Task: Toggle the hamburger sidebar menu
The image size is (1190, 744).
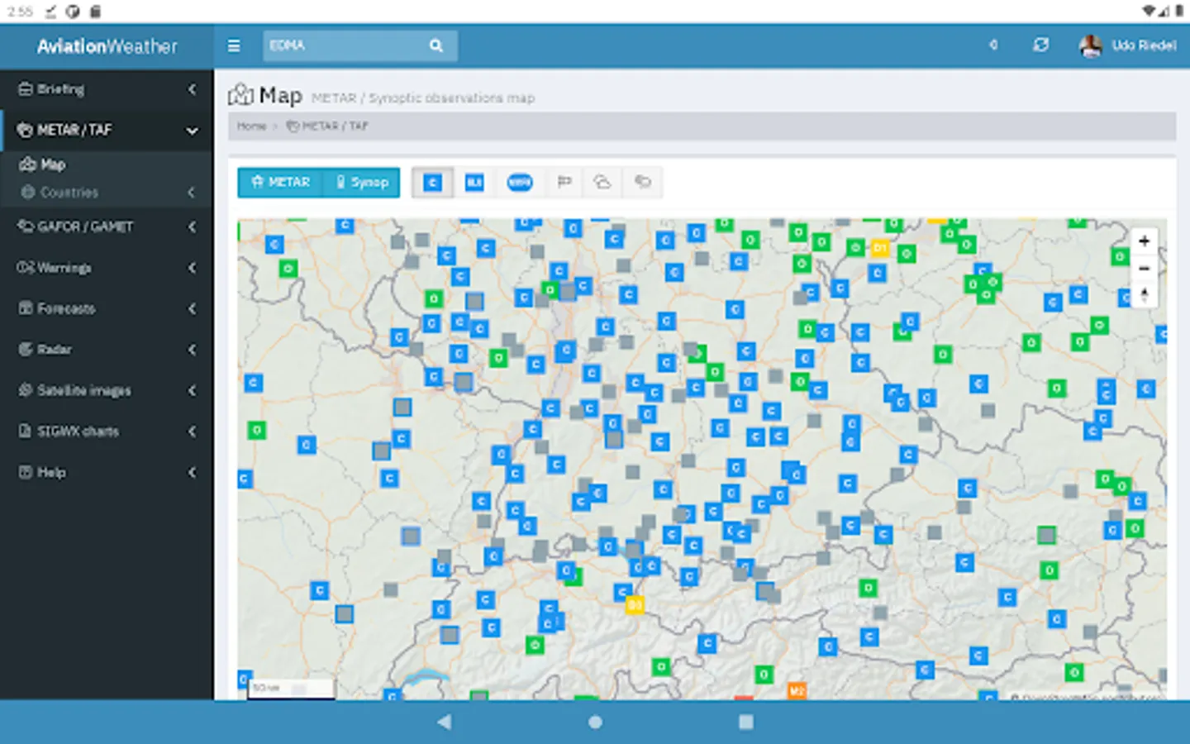Action: coord(234,46)
